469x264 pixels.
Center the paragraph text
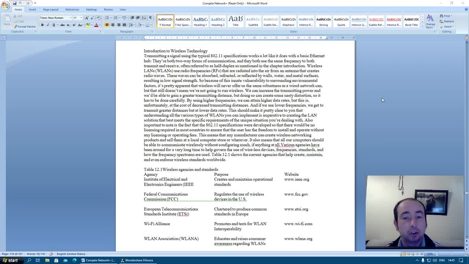[112, 25]
